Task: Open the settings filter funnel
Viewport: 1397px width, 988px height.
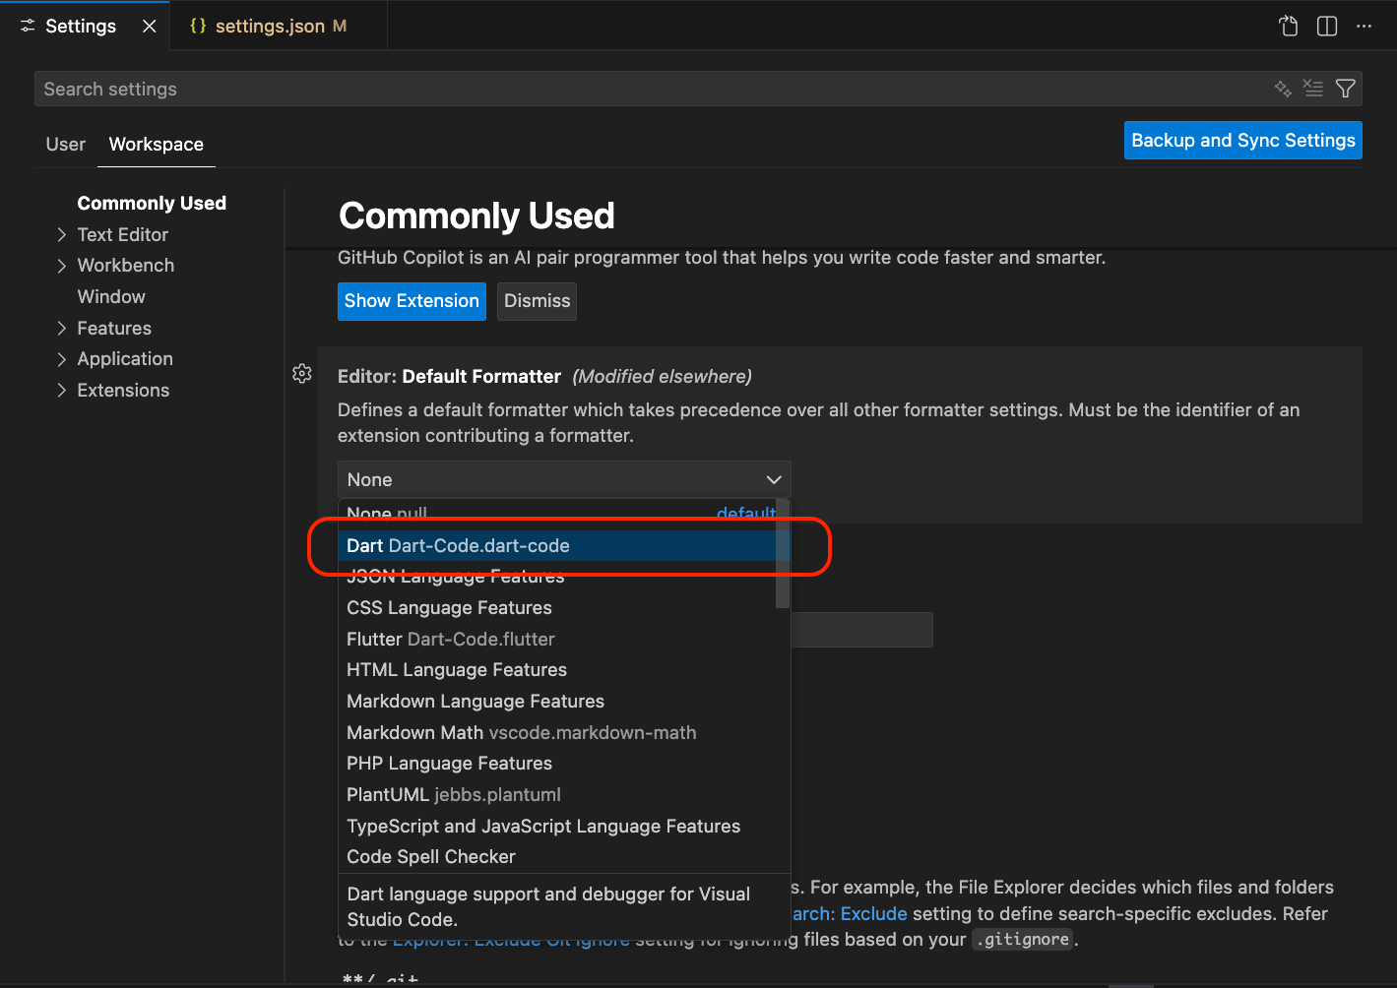Action: coord(1345,89)
